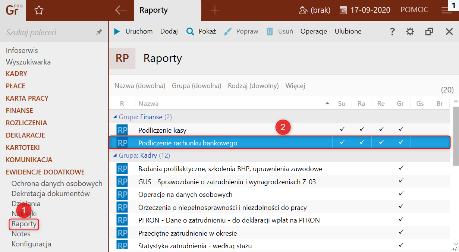The width and height of the screenshot is (459, 252).
Task: Click the back arrow icon
Action: (x=121, y=10)
